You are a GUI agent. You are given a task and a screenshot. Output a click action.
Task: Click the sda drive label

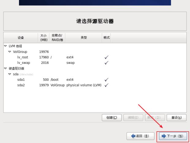16,74
